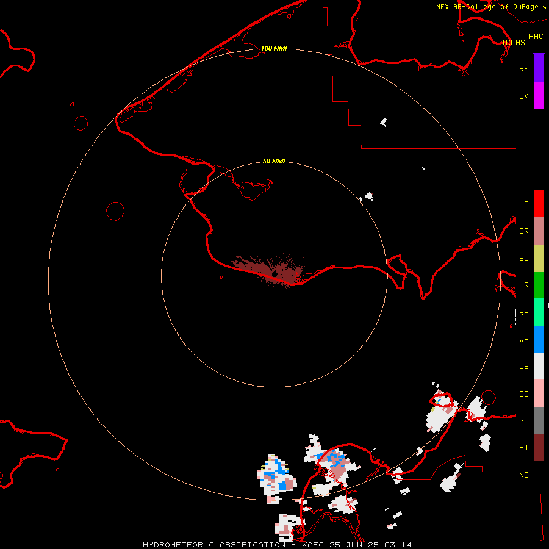Select the GC gray legend swatch
549x549 pixels.
(x=539, y=420)
